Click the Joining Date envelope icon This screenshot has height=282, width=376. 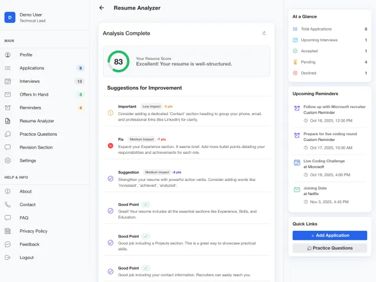297,190
